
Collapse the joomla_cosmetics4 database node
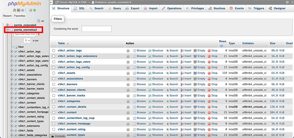pyautogui.click(x=7, y=30)
